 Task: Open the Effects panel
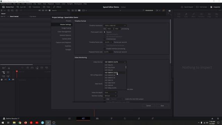click(x=57, y=7)
